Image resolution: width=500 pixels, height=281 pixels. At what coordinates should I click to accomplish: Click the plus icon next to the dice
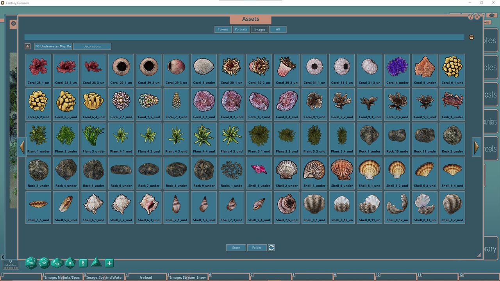[109, 263]
